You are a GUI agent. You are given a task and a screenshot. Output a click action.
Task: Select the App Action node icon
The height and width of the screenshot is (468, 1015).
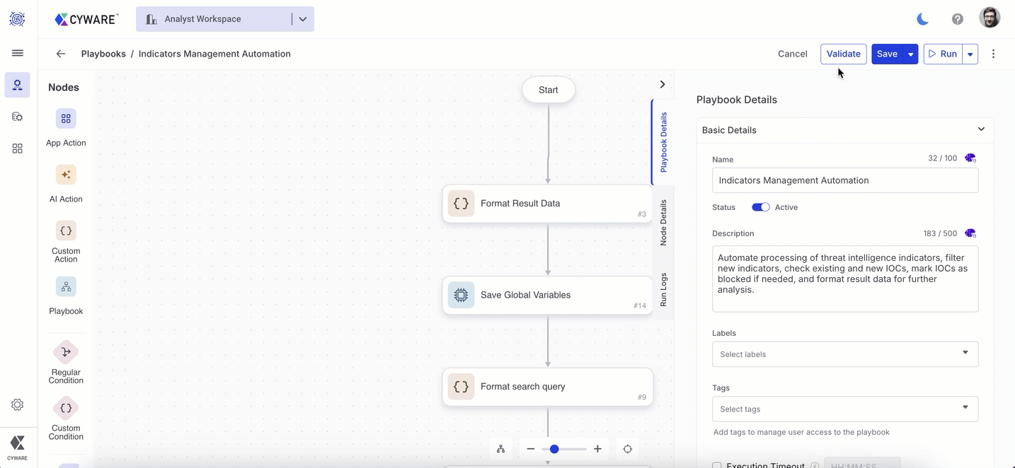[x=66, y=119]
